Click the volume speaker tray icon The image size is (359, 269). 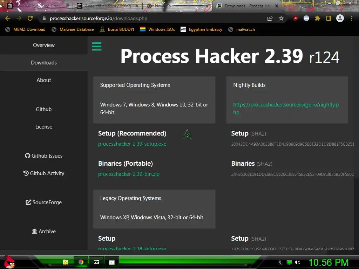(298, 262)
